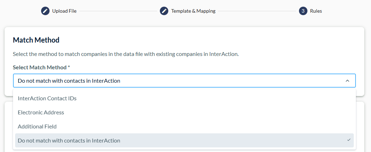Click the match method description text
This screenshot has height=152, width=371.
(x=126, y=54)
